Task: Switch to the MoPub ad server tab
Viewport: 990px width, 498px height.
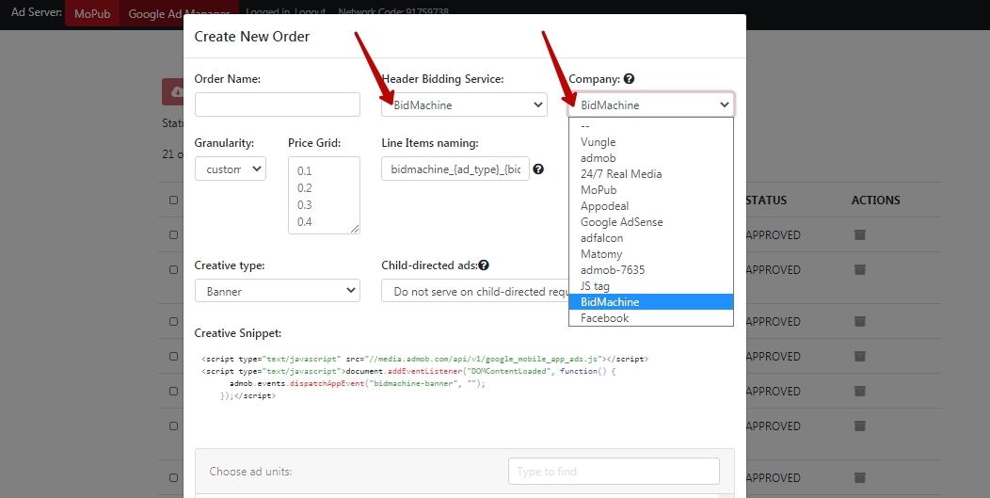Action: tap(92, 13)
